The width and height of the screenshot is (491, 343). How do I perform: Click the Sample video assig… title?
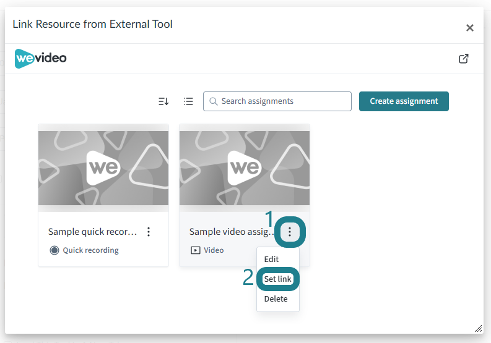pyautogui.click(x=232, y=232)
